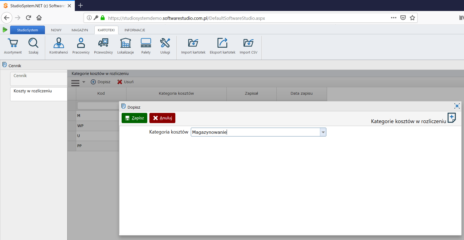464x240 pixels.
Task: Bookmark page with star icon
Action: [x=412, y=18]
